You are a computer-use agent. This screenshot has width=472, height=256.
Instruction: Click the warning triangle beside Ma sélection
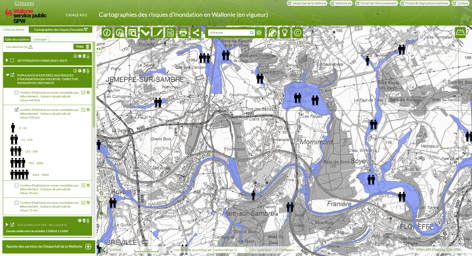[31, 47]
